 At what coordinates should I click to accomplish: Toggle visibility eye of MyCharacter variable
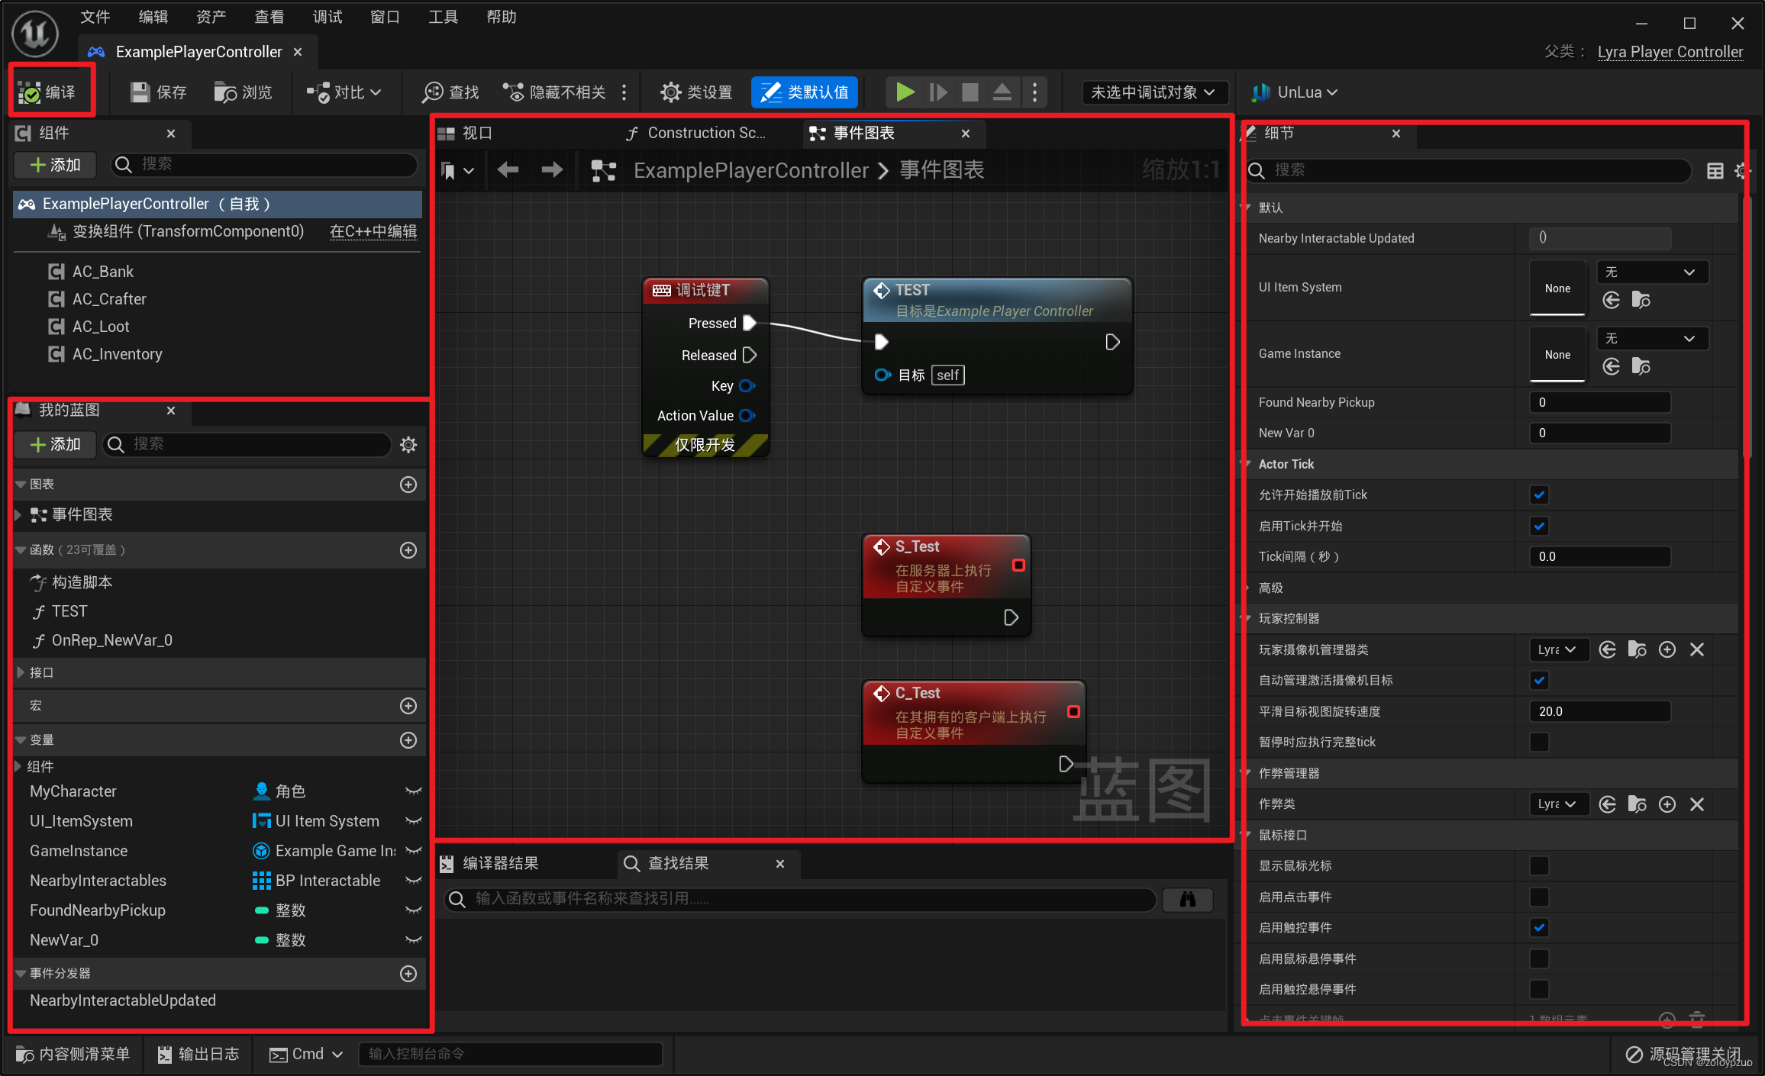413,791
